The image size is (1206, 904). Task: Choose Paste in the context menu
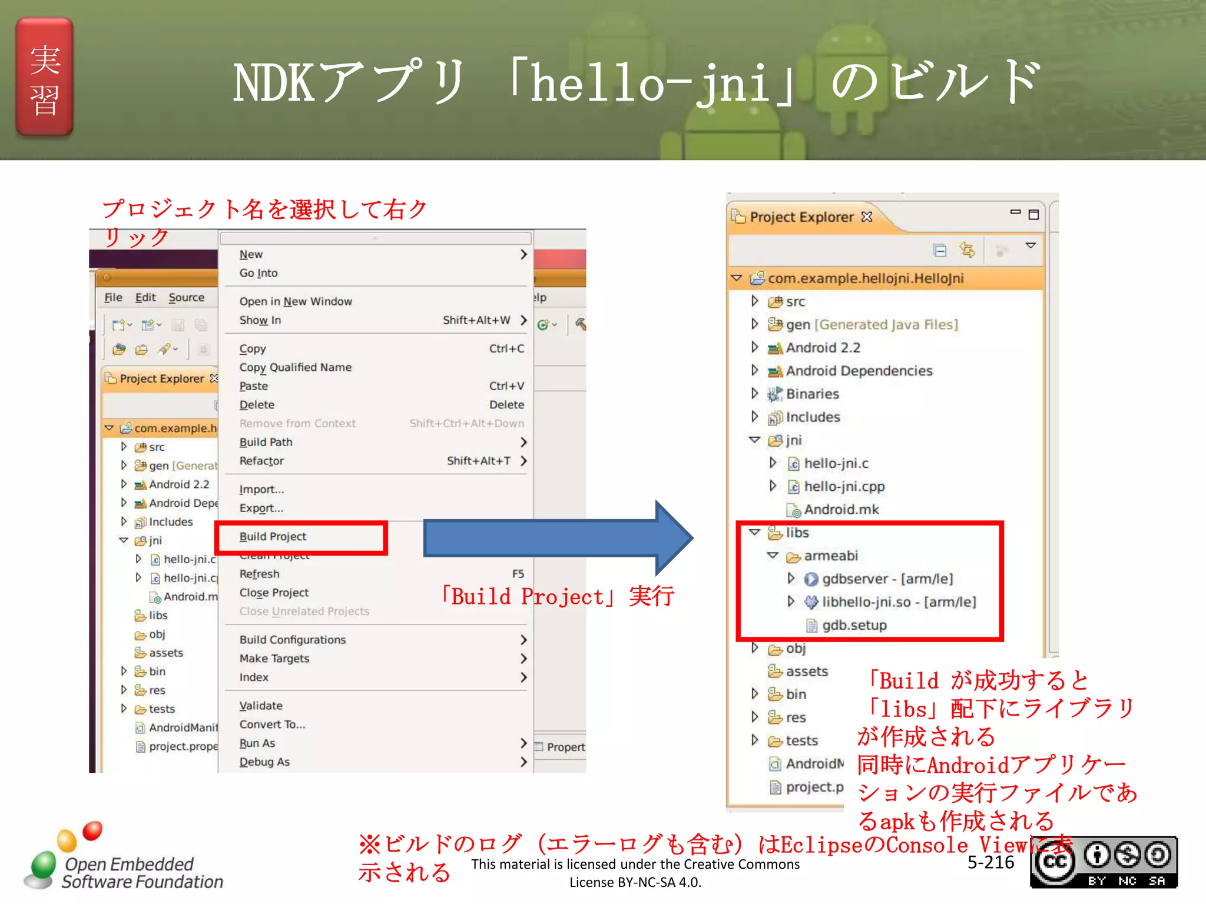(376, 386)
